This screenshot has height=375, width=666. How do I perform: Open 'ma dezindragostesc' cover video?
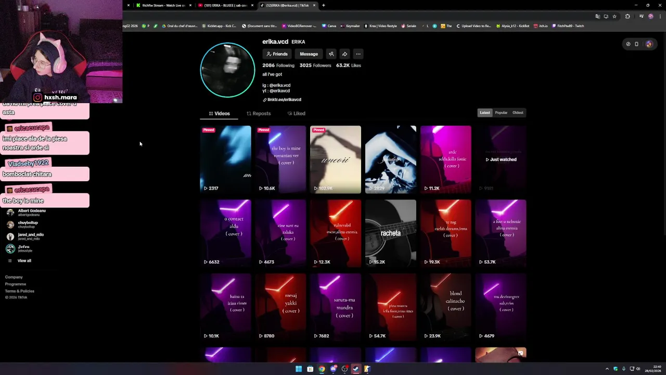point(501,307)
